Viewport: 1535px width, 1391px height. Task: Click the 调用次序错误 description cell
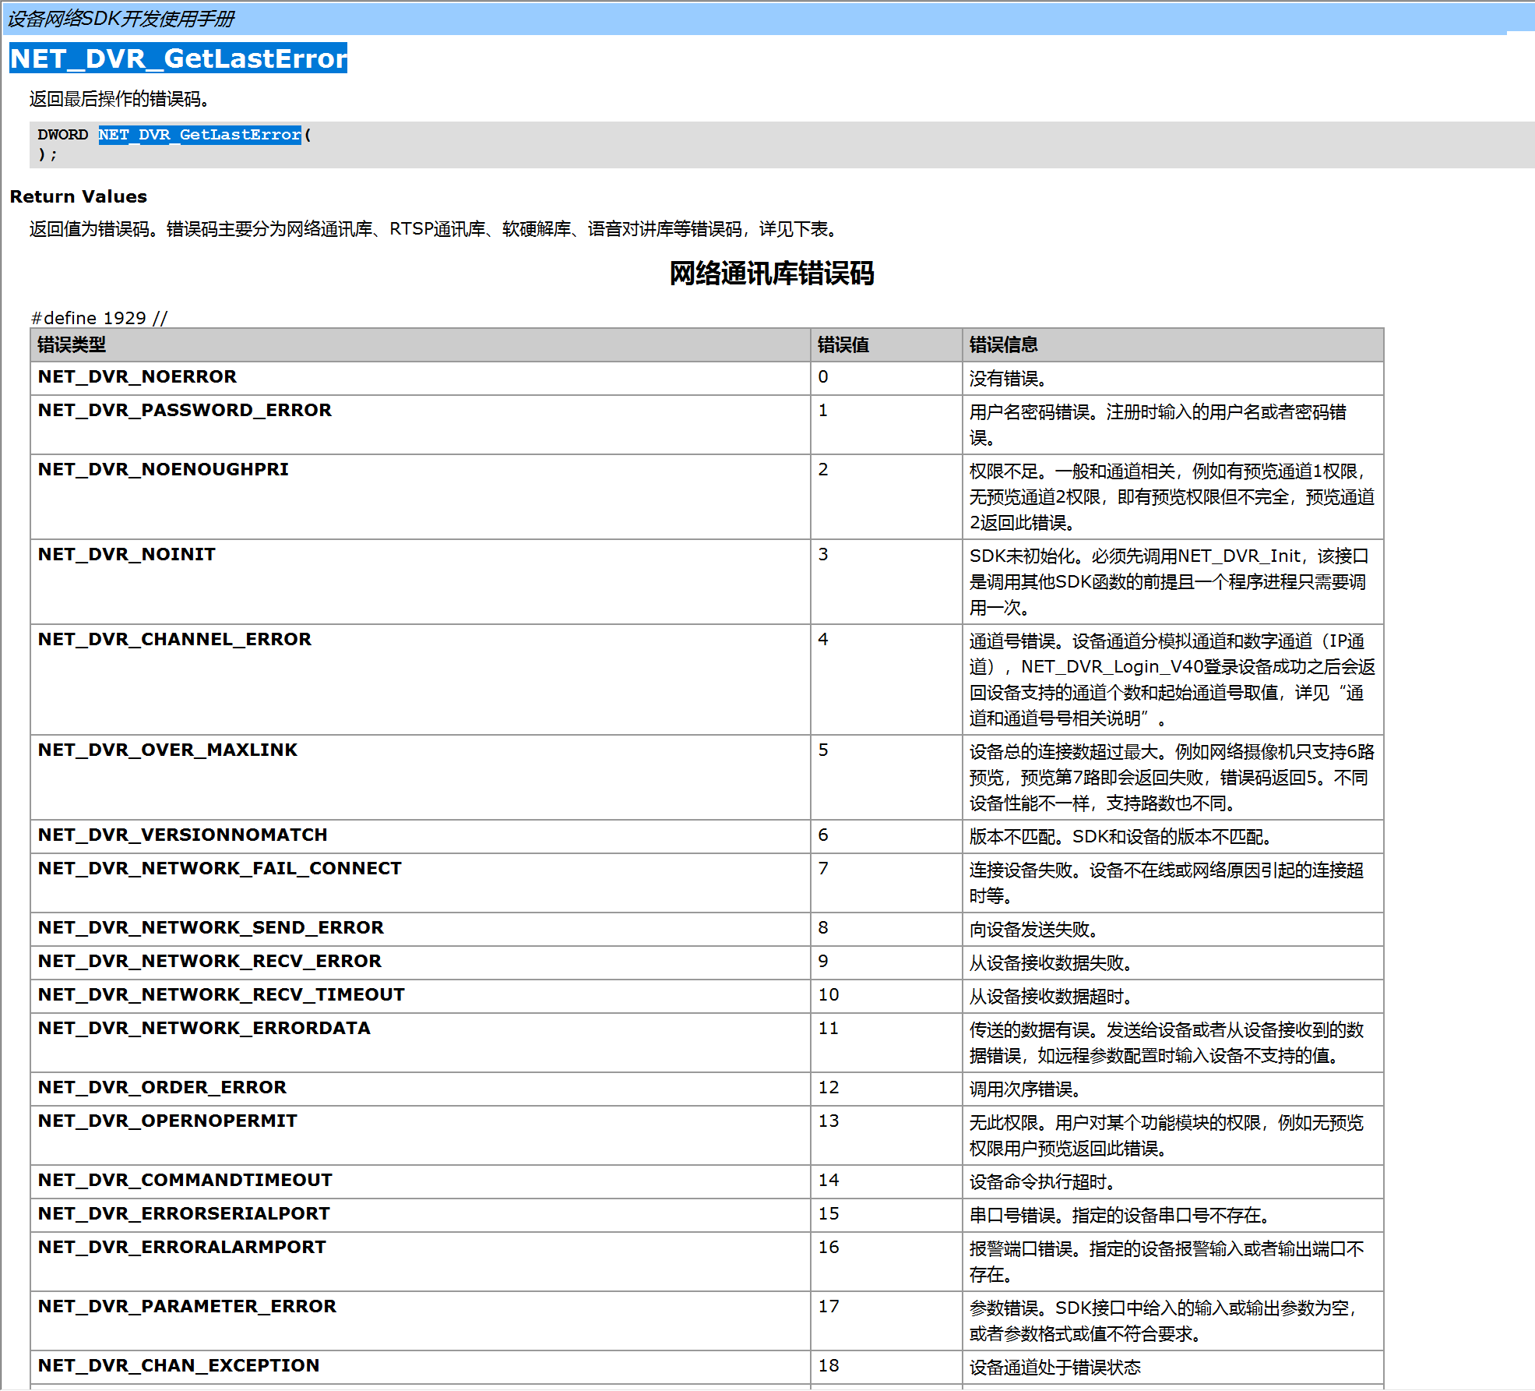pyautogui.click(x=1173, y=1089)
